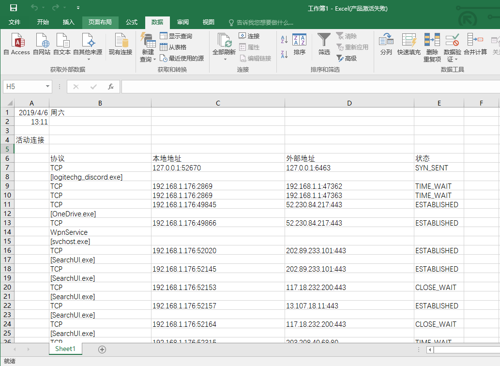Select cell 13.107.18.11:443

coord(349,306)
